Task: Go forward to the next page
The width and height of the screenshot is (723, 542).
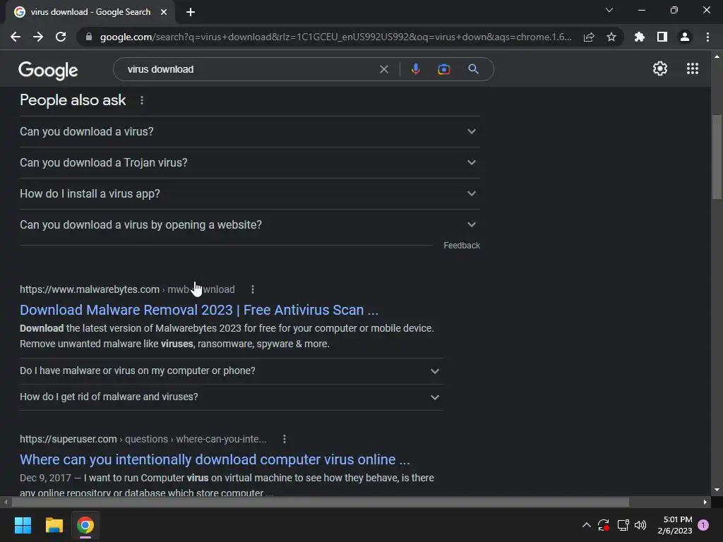Action: (x=38, y=37)
